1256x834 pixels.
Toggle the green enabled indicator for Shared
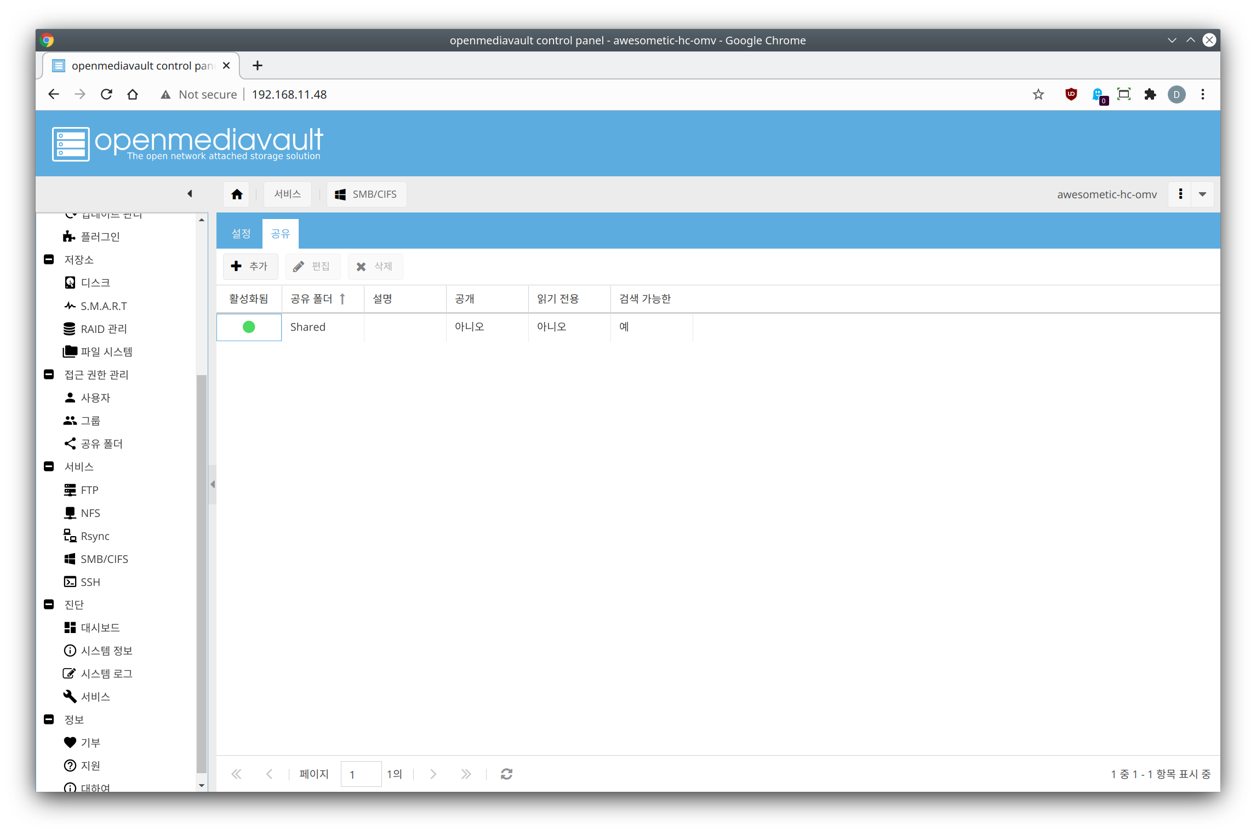249,327
